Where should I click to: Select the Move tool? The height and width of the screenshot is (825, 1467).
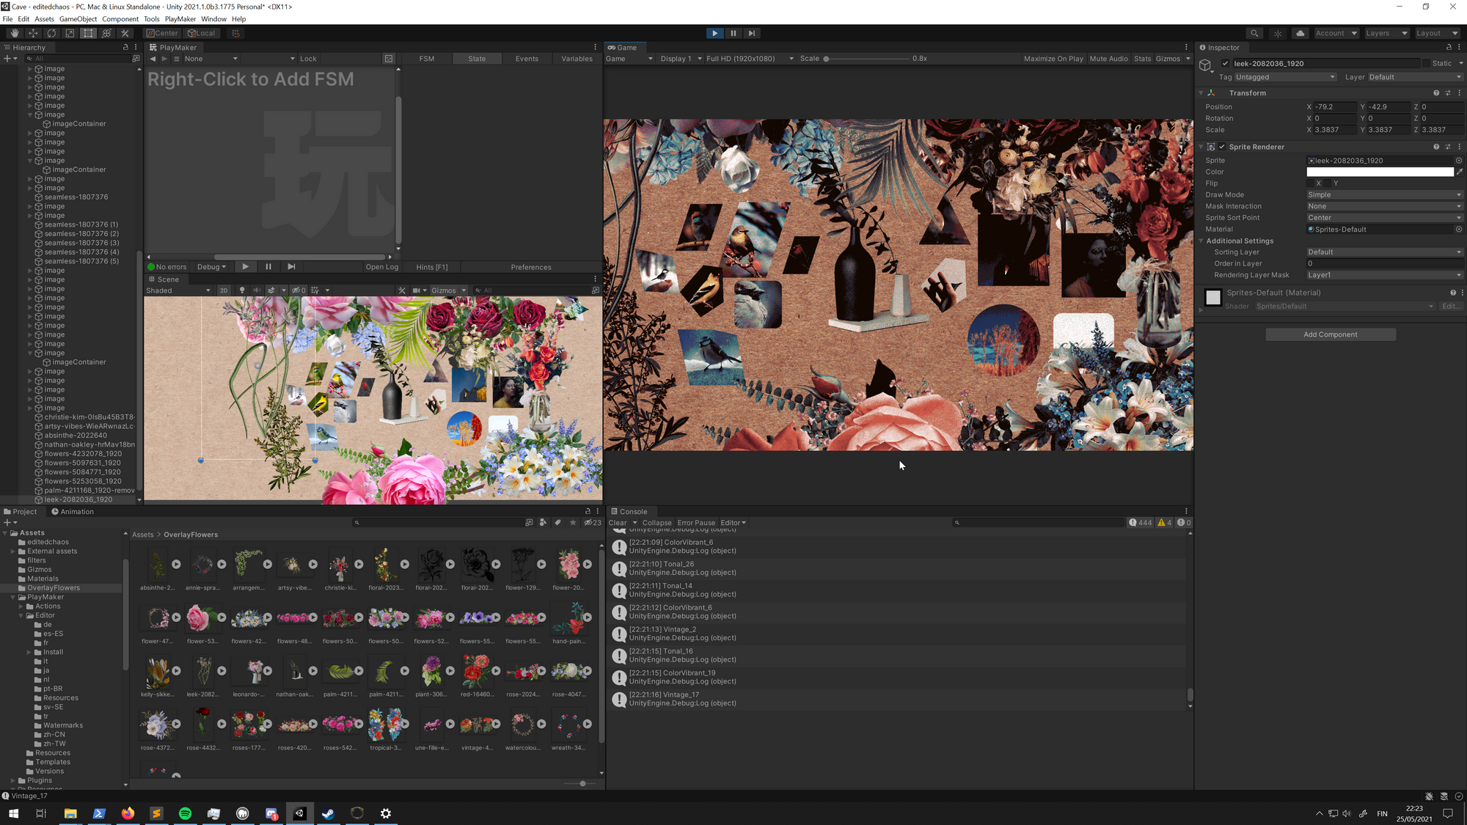pyautogui.click(x=33, y=33)
